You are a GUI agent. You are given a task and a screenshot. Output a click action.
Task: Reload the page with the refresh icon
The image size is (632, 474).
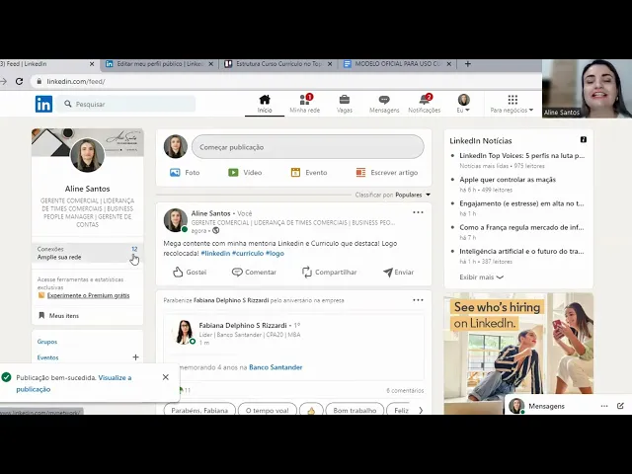[x=19, y=81]
